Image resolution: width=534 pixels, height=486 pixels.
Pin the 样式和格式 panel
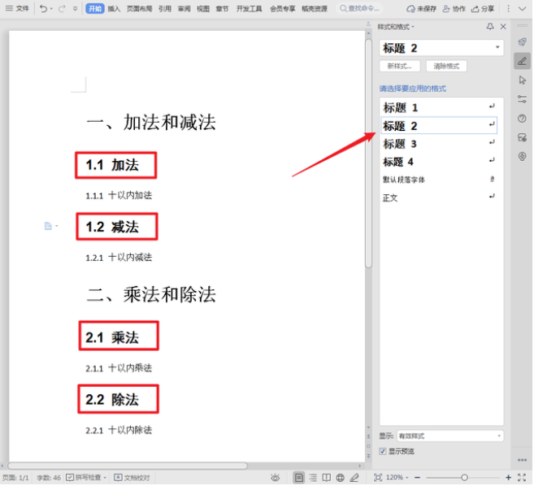click(x=489, y=27)
